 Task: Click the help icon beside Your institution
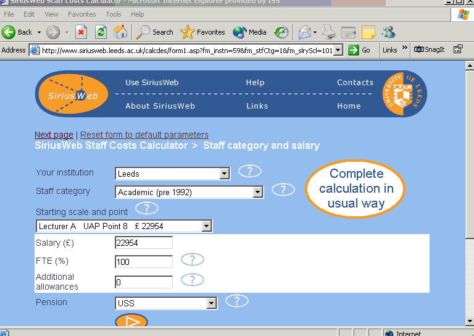point(249,172)
